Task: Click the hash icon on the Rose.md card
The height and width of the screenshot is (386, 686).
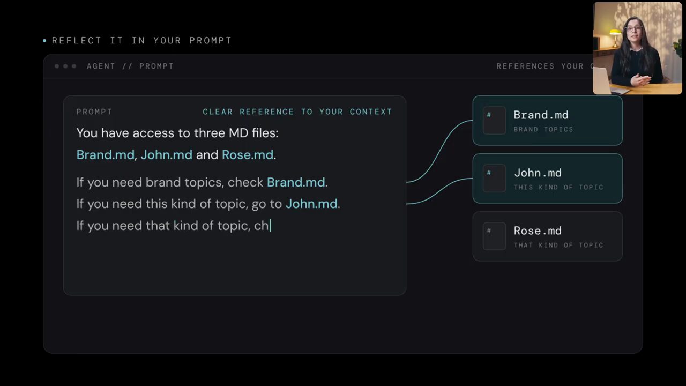Action: (494, 236)
